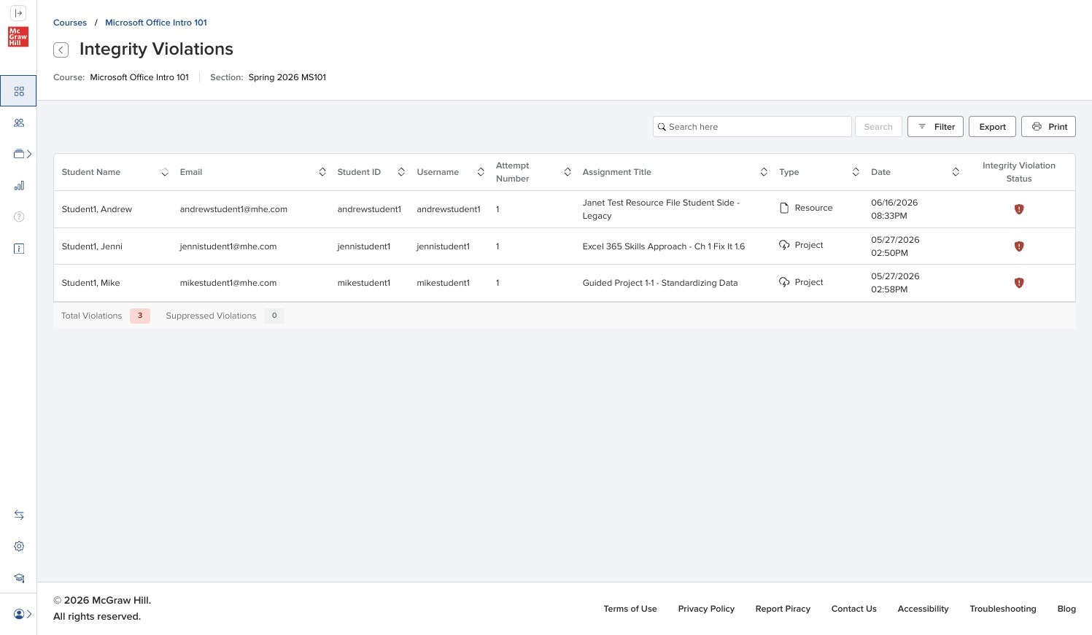Click andrewstudent1@mhe.com email
This screenshot has height=635, width=1092.
[x=233, y=209]
